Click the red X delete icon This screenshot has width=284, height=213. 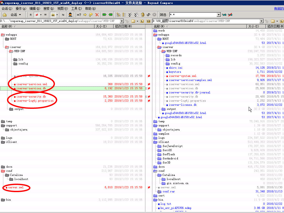click(x=97, y=15)
